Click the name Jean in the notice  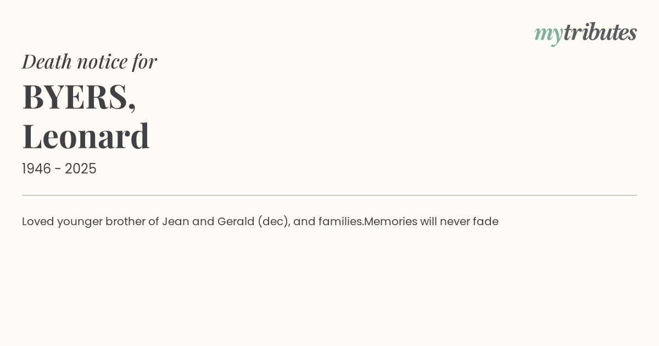click(175, 221)
